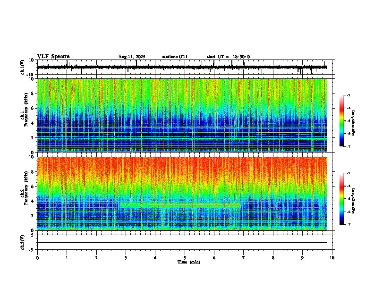Click the green horizontal emission band in ch.2
The width and height of the screenshot is (374, 289).
180,205
